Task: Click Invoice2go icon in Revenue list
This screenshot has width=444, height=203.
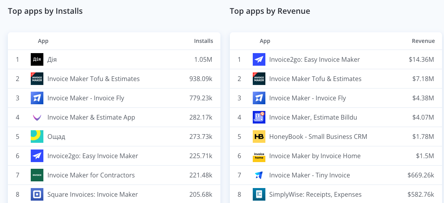Action: 259,59
